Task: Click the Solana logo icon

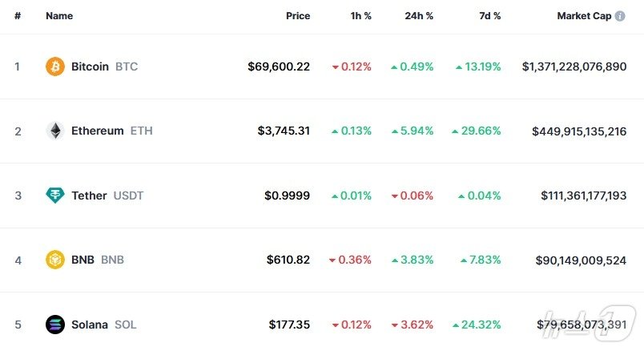Action: [55, 325]
